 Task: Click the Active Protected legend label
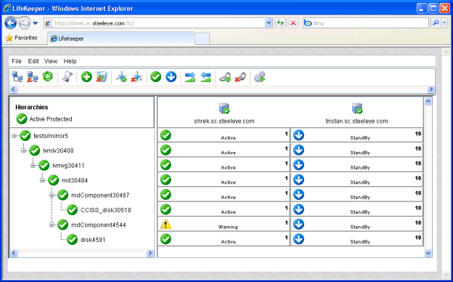click(x=51, y=119)
